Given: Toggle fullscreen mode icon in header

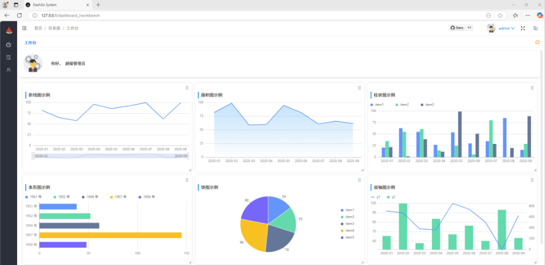Looking at the screenshot, I should click(x=523, y=28).
